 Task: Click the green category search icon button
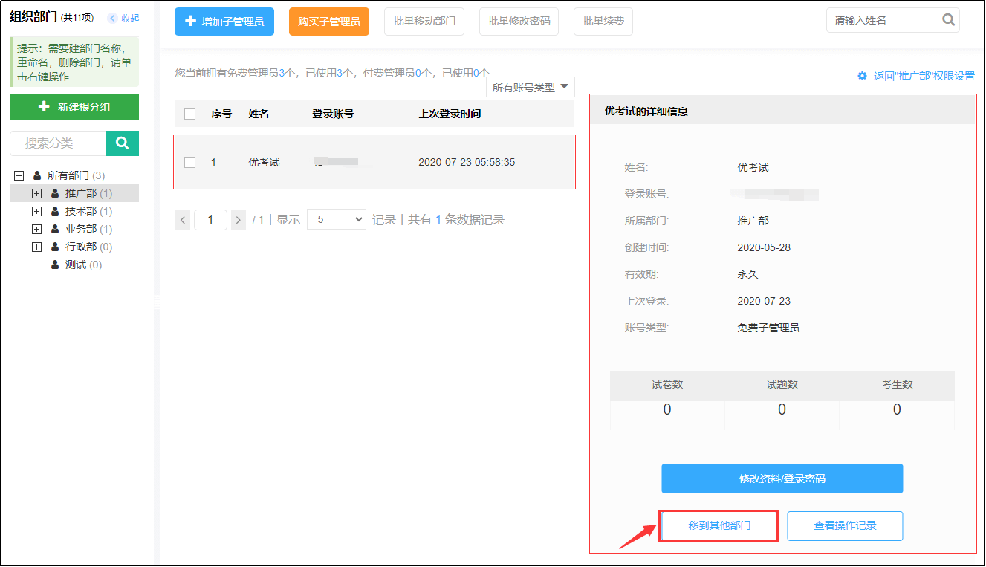tap(123, 143)
